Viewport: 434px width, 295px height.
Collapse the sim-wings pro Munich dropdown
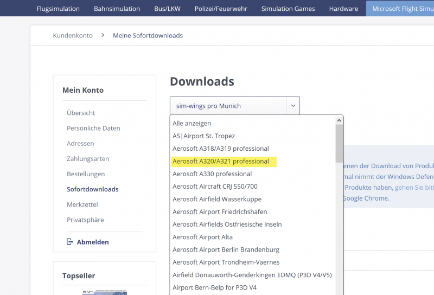pos(235,106)
